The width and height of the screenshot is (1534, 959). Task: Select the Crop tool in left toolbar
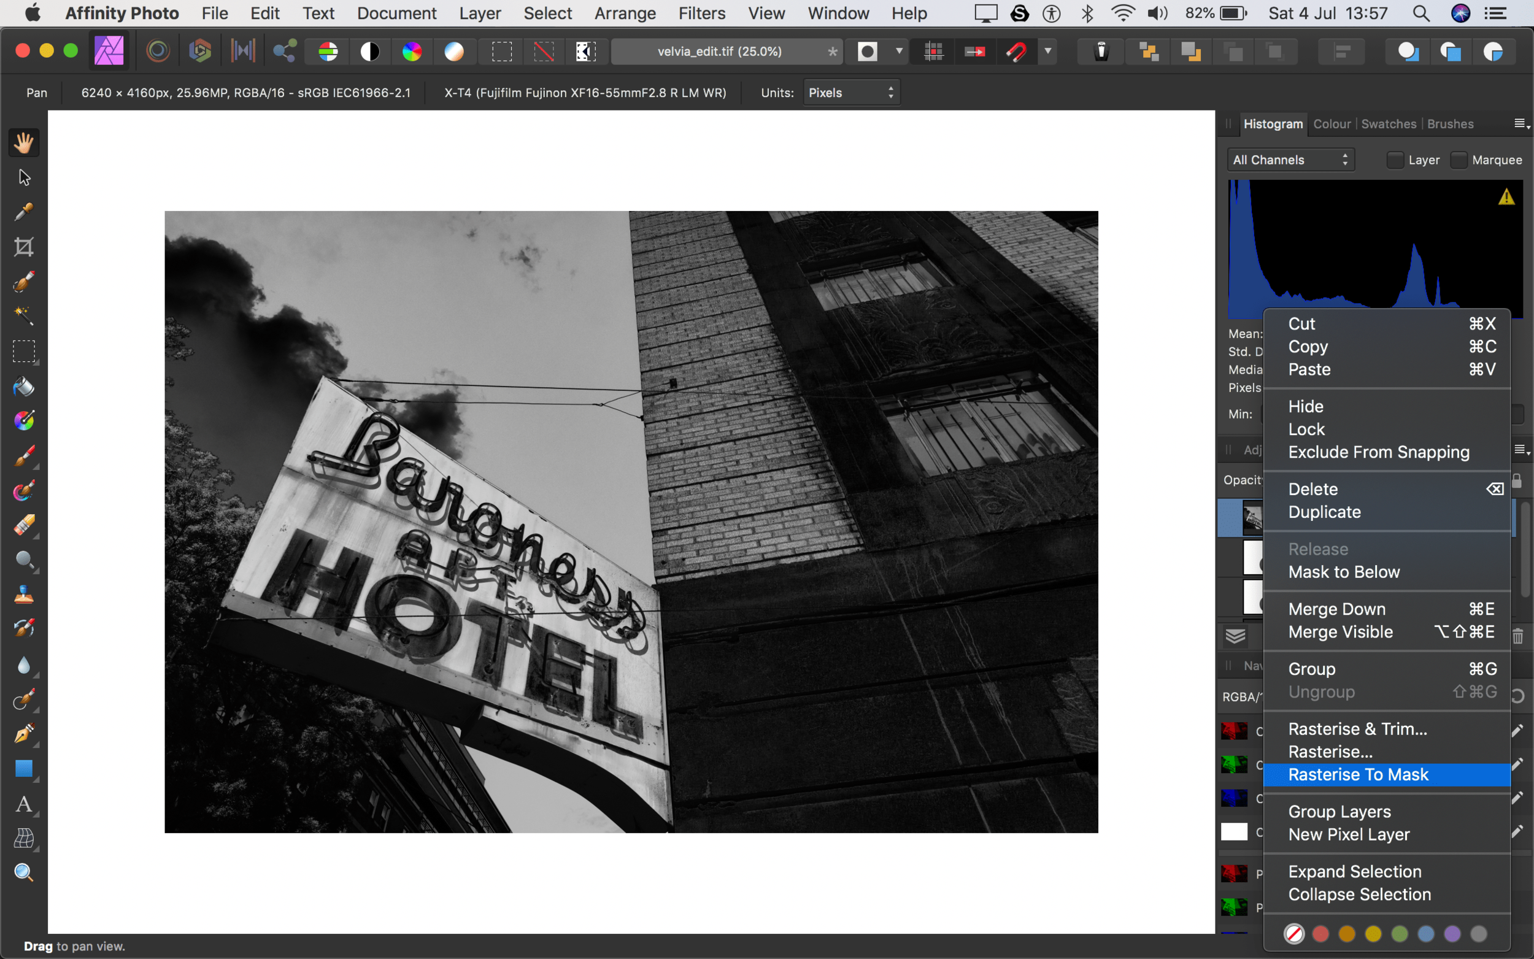coord(24,246)
